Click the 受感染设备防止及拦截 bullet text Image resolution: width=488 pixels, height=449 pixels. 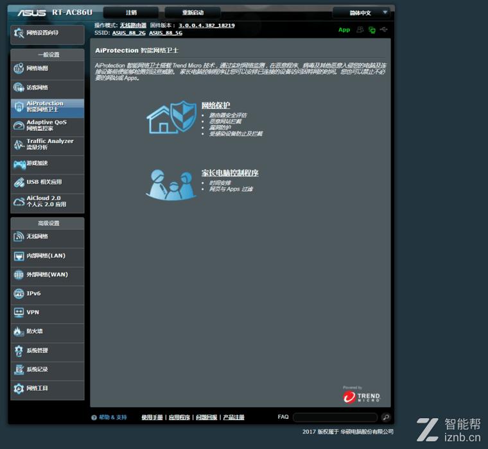pos(236,133)
